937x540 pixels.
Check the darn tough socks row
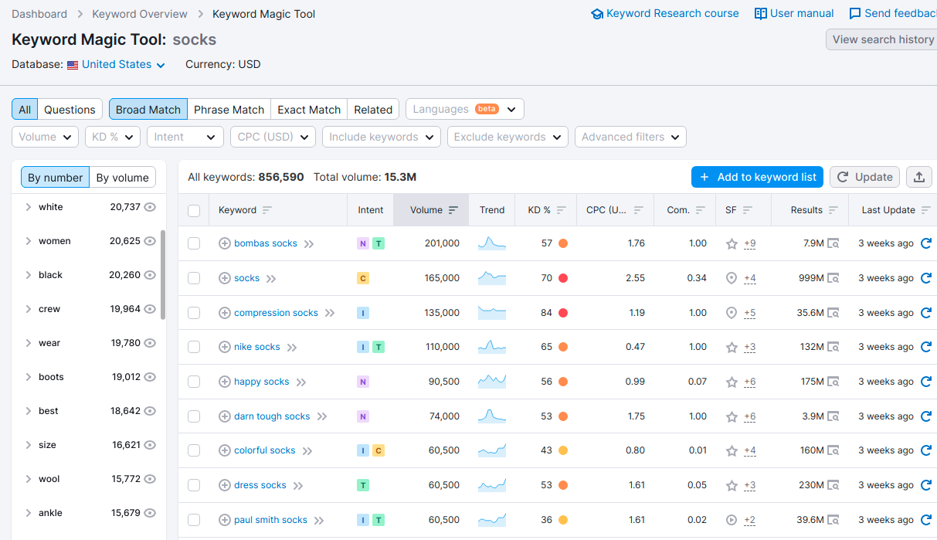[194, 416]
